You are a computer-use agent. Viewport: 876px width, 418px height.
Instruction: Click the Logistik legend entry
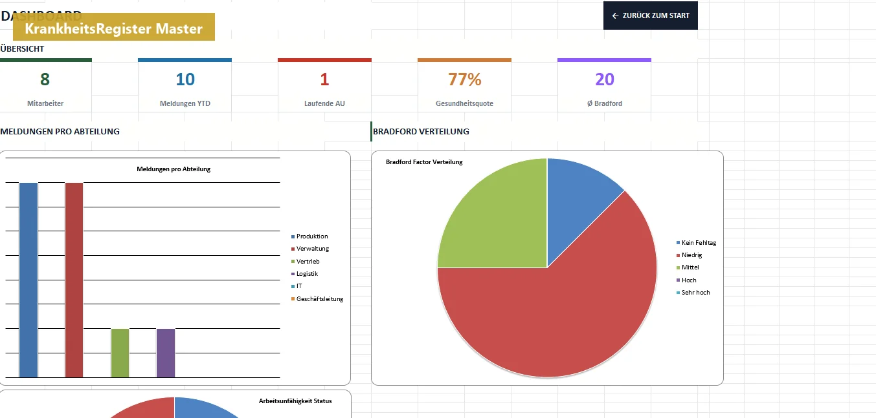point(304,274)
